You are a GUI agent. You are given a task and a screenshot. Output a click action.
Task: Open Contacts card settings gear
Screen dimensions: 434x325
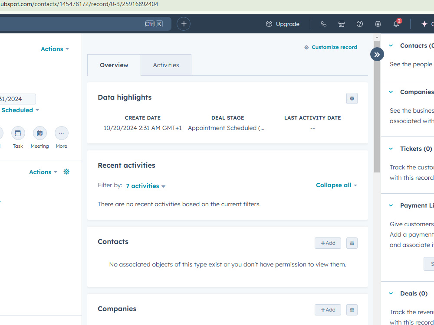pos(352,243)
